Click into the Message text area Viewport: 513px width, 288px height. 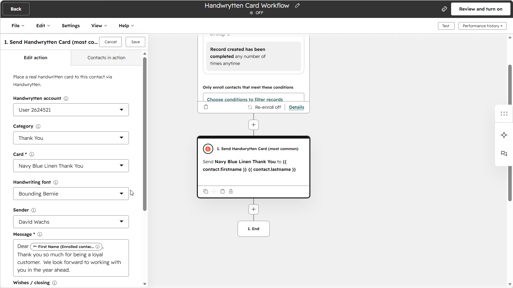[71, 258]
